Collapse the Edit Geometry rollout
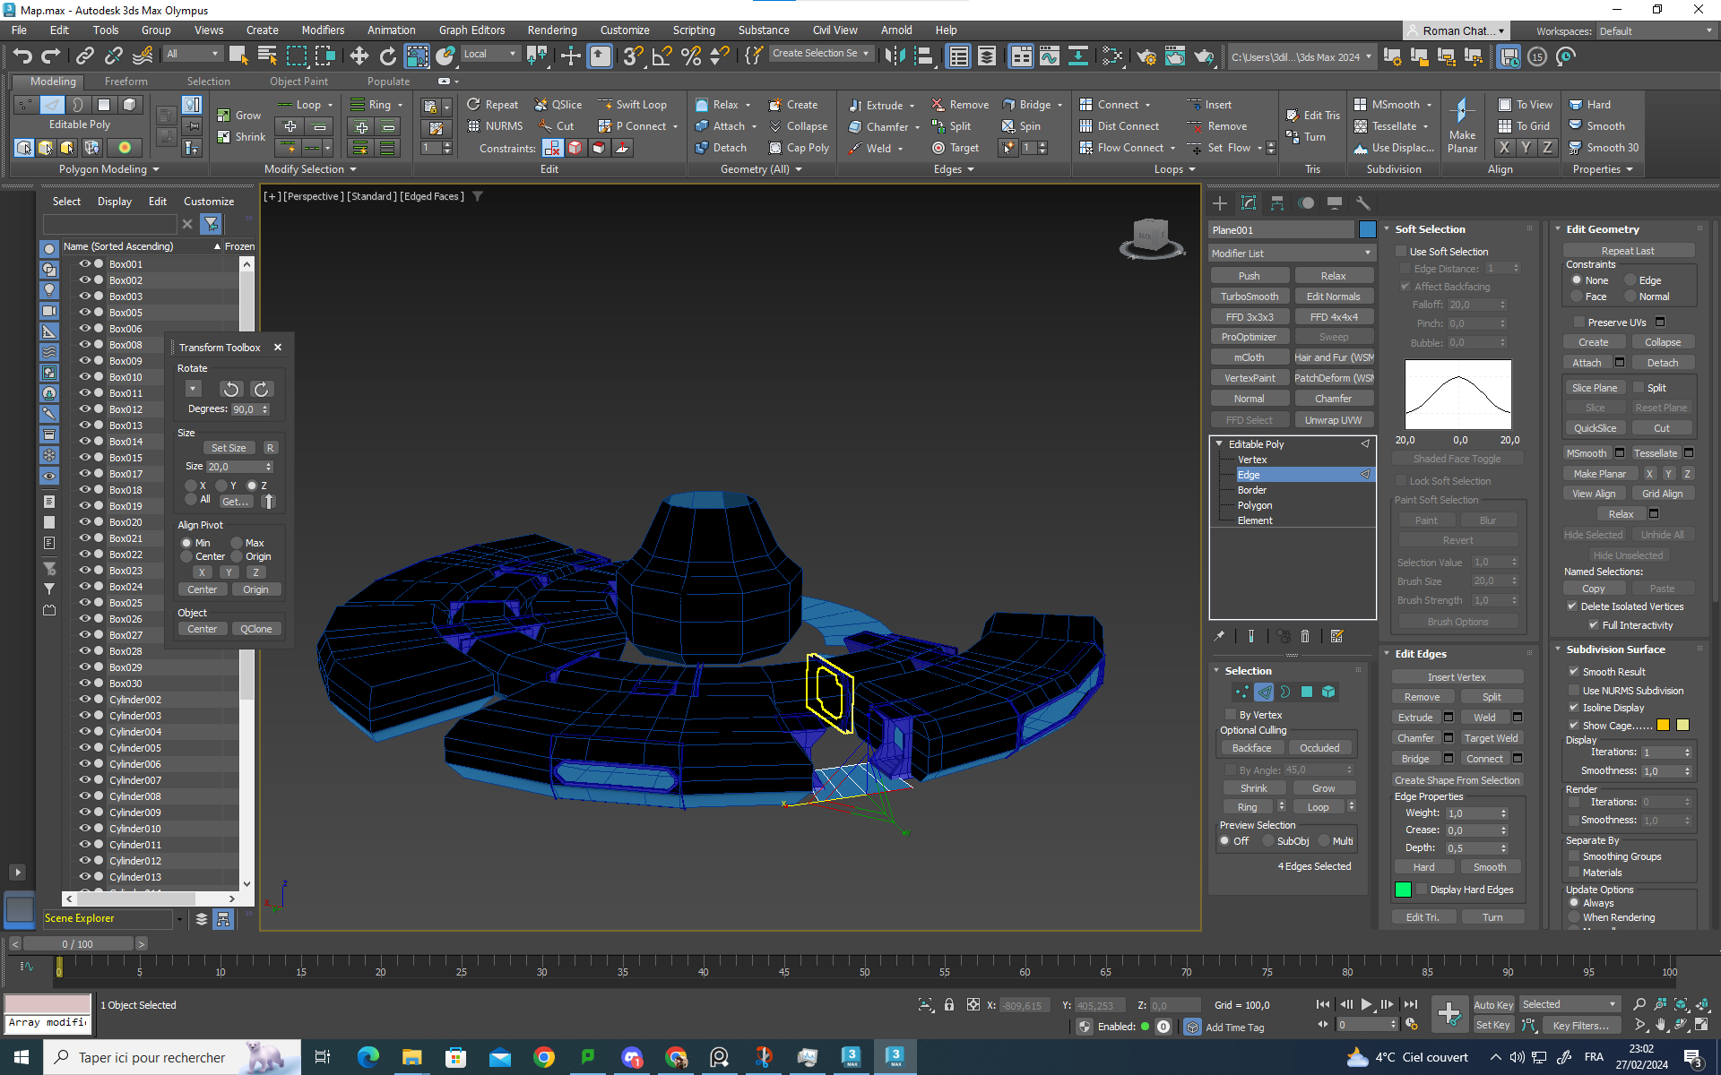Image resolution: width=1721 pixels, height=1075 pixels. 1559,229
